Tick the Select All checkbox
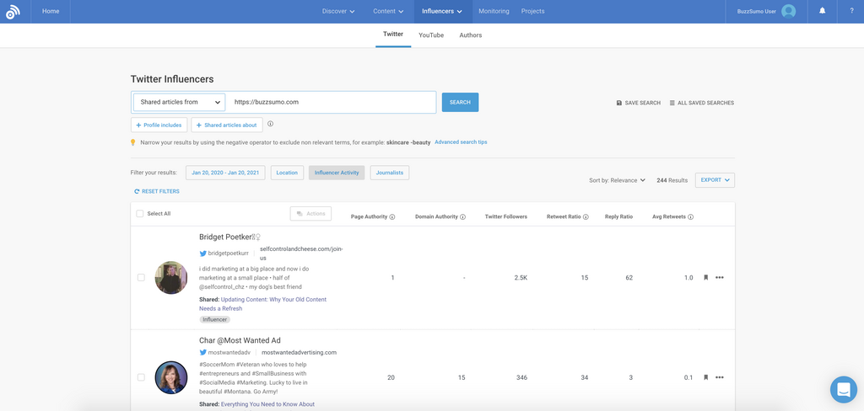The width and height of the screenshot is (864, 411). [140, 214]
